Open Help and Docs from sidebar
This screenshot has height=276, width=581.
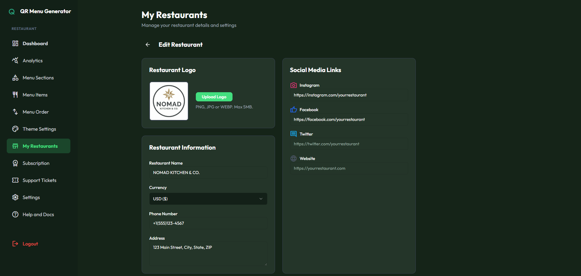(x=38, y=214)
